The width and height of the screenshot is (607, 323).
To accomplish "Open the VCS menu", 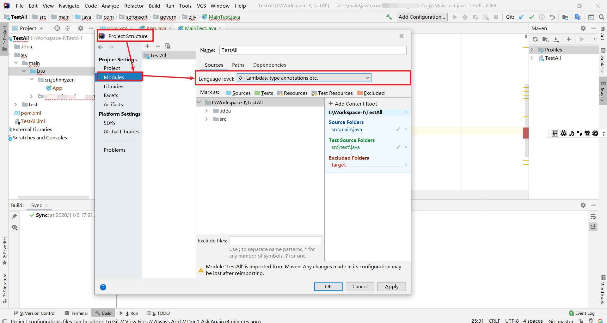I will tap(201, 6).
